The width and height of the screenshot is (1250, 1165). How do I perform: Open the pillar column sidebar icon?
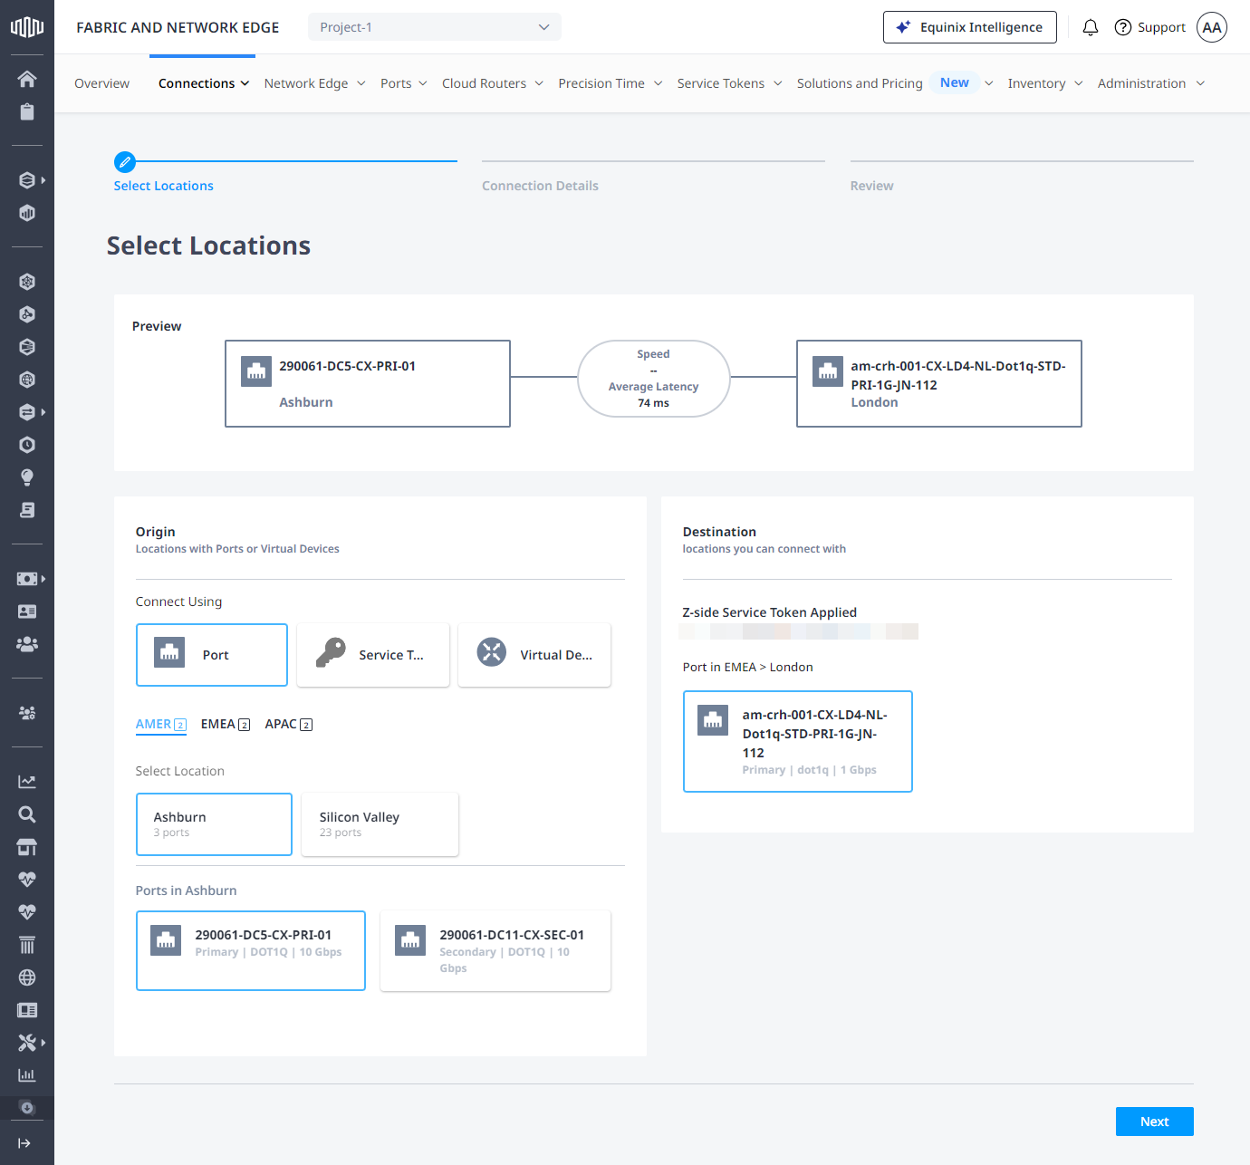(x=27, y=945)
